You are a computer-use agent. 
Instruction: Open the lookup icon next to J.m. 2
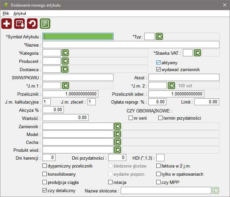[171, 86]
